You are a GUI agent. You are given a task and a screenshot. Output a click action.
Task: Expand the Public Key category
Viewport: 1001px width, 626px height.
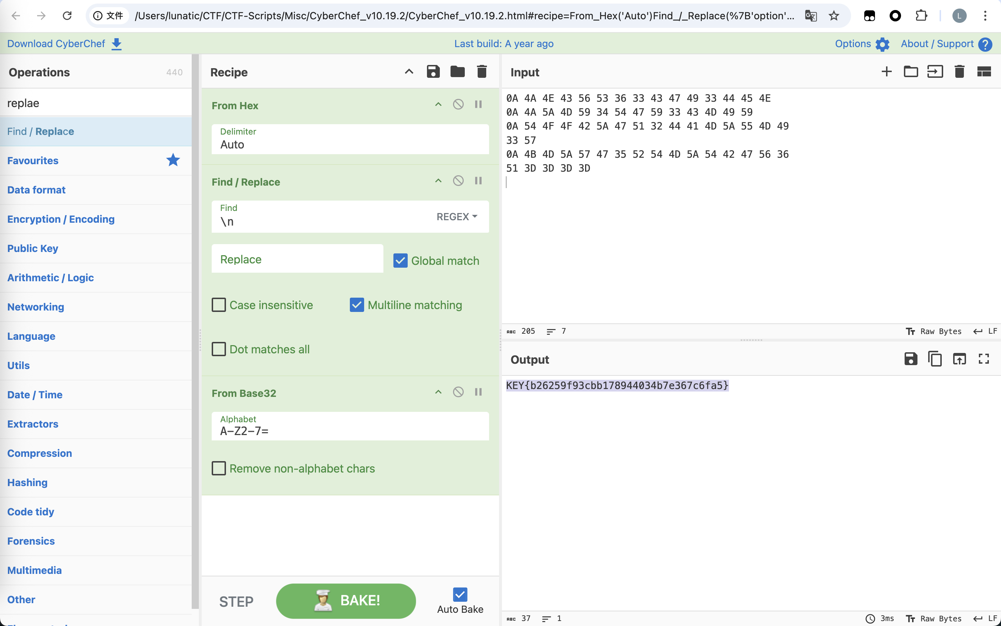pos(96,248)
